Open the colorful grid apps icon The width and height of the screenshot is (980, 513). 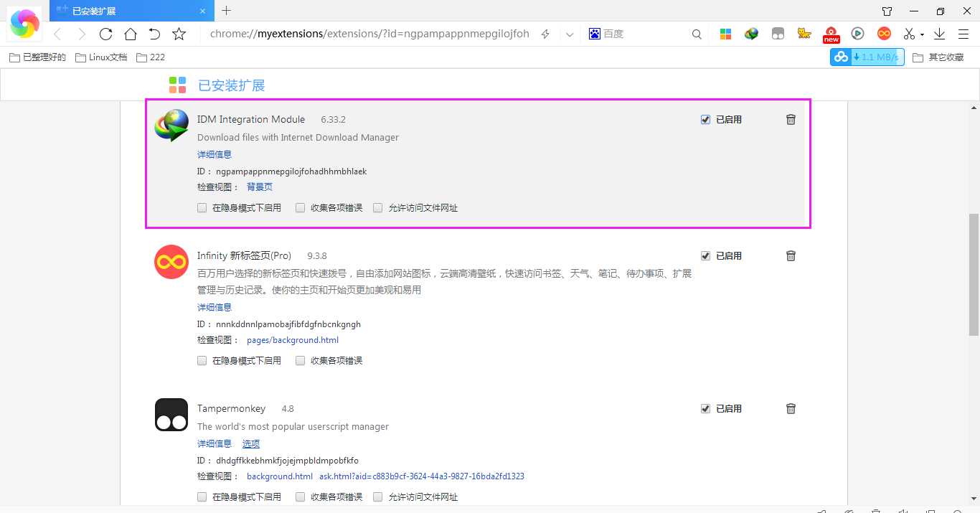pyautogui.click(x=725, y=34)
